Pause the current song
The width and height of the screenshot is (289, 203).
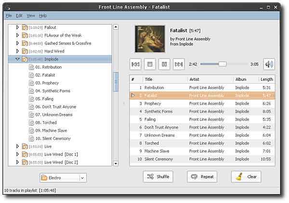[164, 64]
